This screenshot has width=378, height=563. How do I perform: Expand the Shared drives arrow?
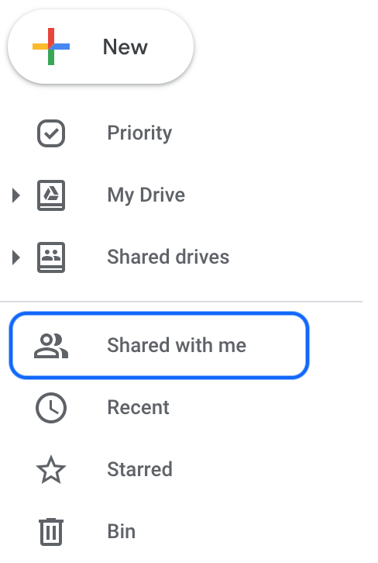(x=15, y=257)
